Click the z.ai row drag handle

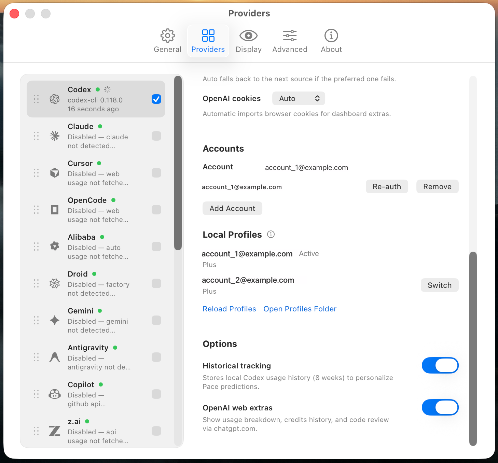tap(36, 431)
